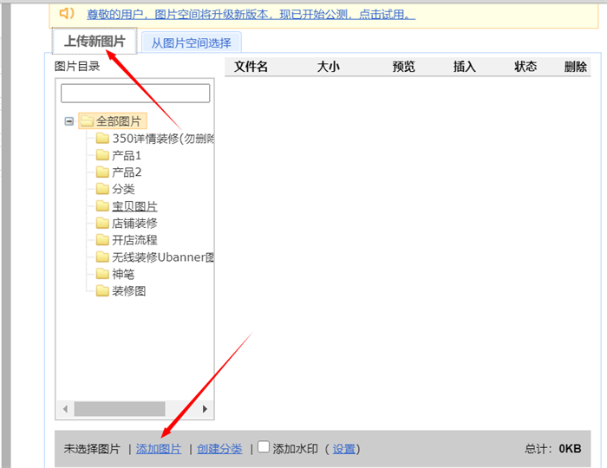Click the 创建分类 link
Image resolution: width=607 pixels, height=468 pixels.
pyautogui.click(x=219, y=449)
